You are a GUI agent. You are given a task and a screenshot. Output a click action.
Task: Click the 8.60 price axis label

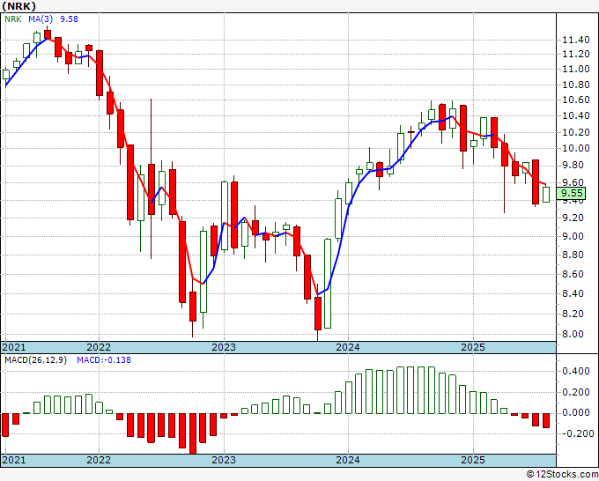573,274
